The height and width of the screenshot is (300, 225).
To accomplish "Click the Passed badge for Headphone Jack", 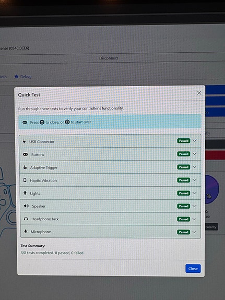I will 183,219.
